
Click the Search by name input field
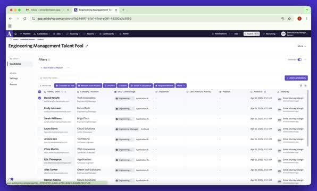pyautogui.click(x=57, y=78)
